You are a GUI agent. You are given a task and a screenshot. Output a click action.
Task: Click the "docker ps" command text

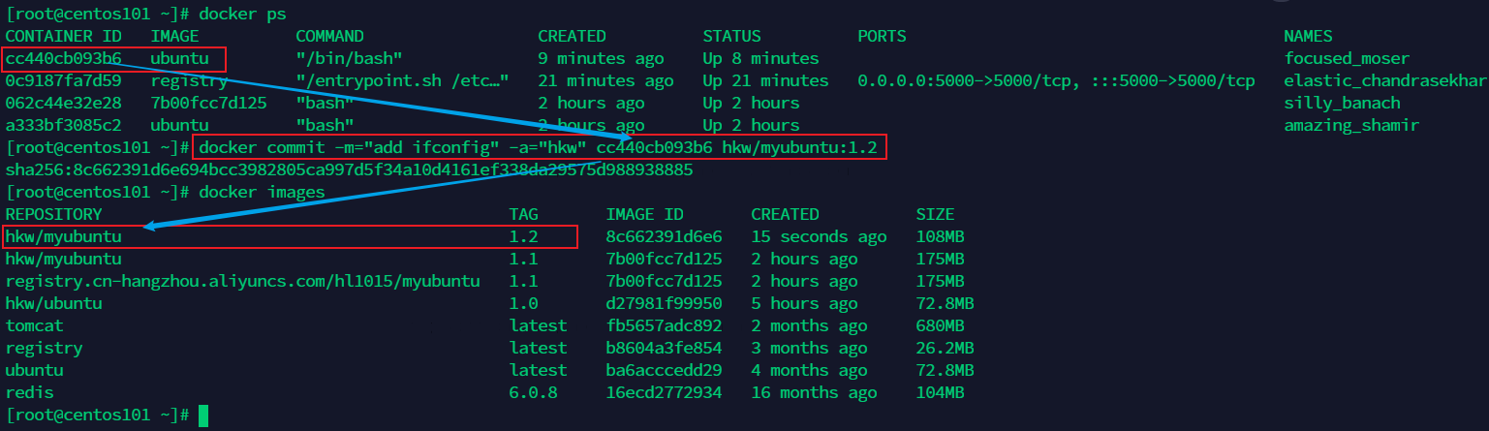tap(242, 14)
